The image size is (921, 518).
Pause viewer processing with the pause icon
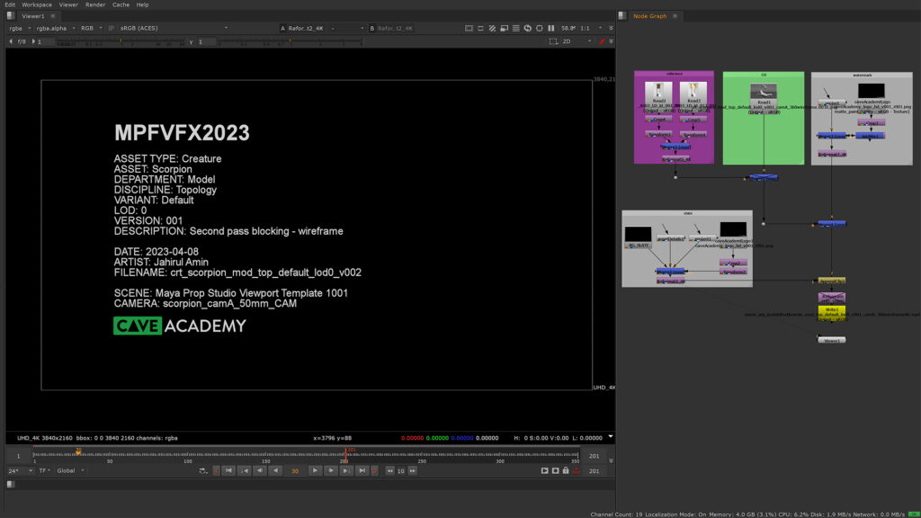(551, 28)
